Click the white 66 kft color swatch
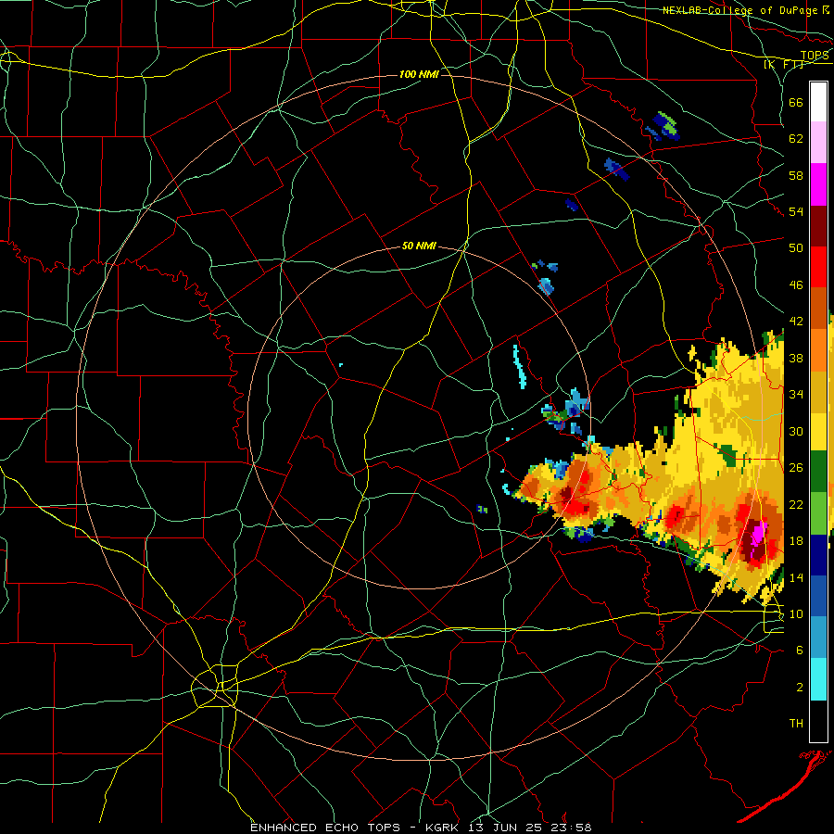Screen dimensions: 834x834 coord(818,102)
